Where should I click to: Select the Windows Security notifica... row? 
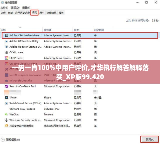[80, 120]
